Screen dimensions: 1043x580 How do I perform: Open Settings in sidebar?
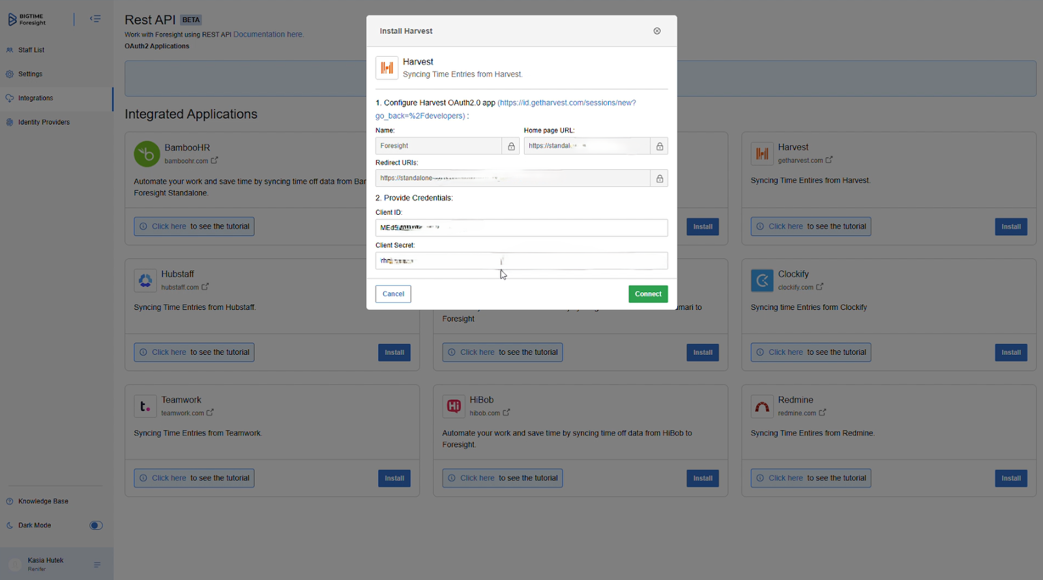[30, 74]
